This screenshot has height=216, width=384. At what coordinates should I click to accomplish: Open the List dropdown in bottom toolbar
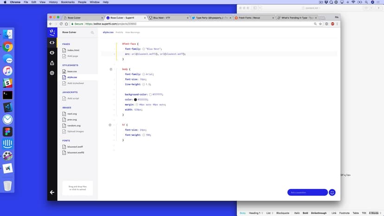pos(269,213)
